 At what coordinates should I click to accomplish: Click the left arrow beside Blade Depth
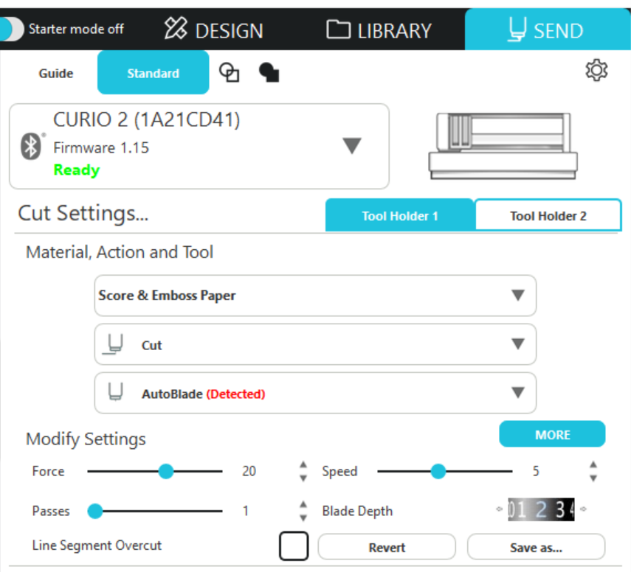click(500, 509)
